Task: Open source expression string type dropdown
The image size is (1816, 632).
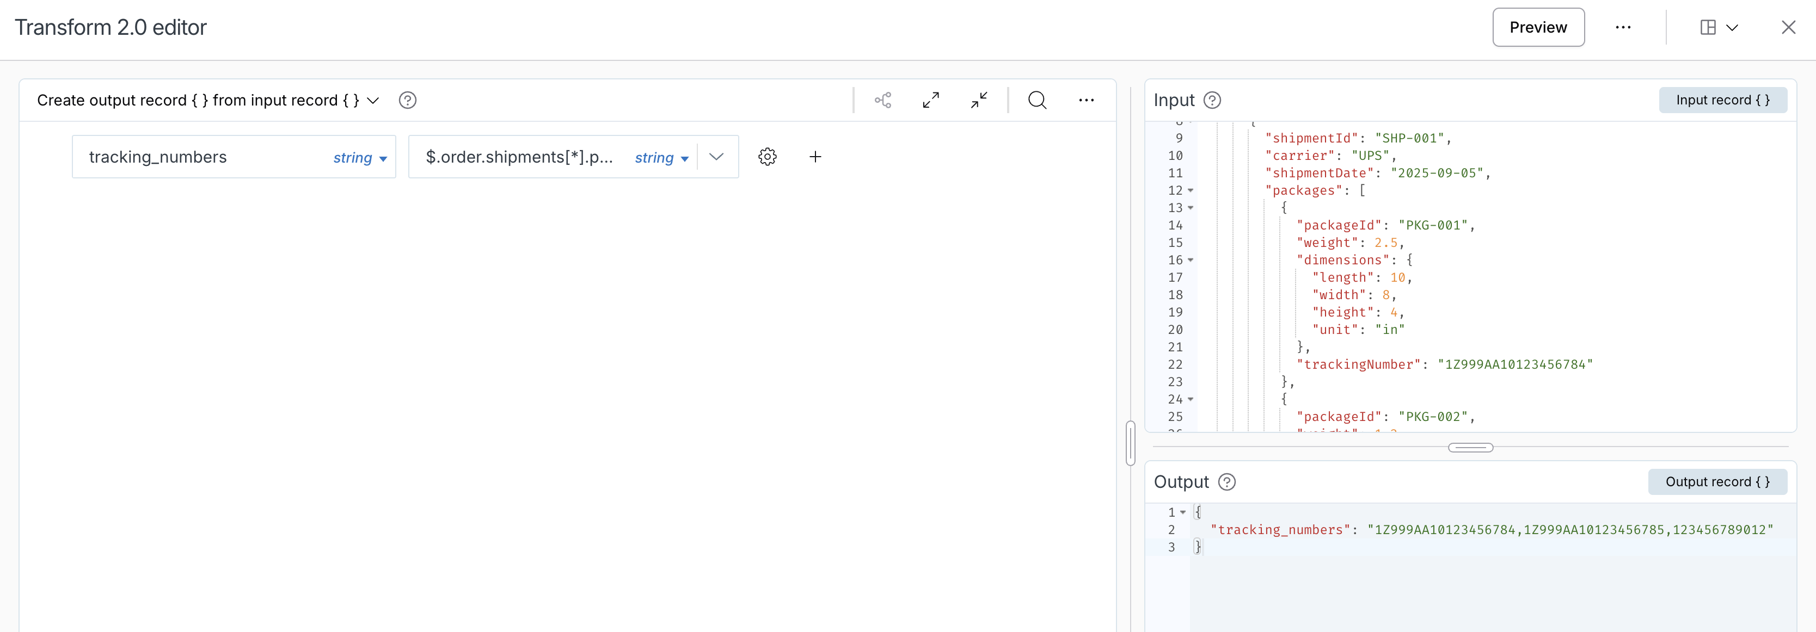Action: [x=661, y=158]
